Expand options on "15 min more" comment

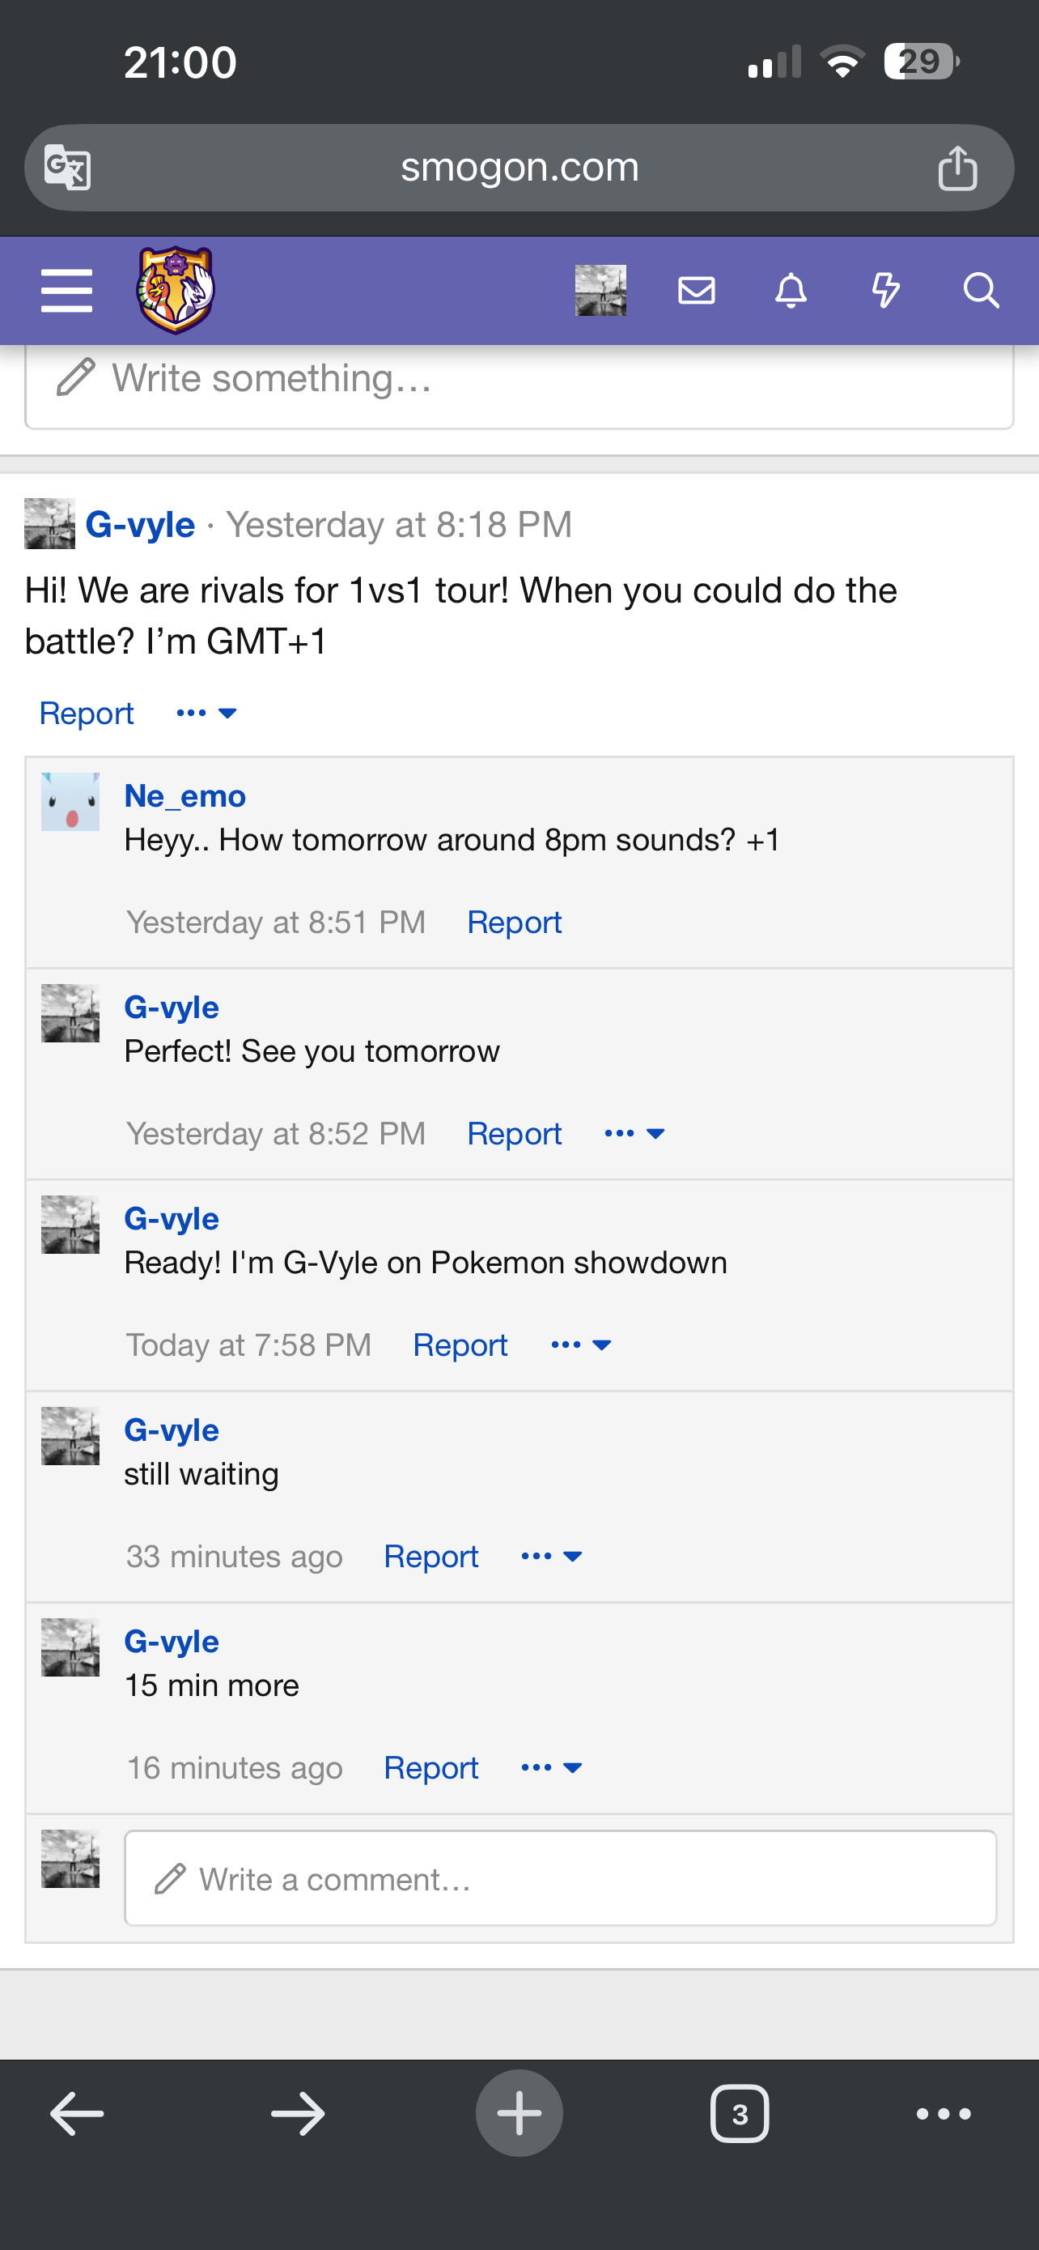[x=551, y=1767]
